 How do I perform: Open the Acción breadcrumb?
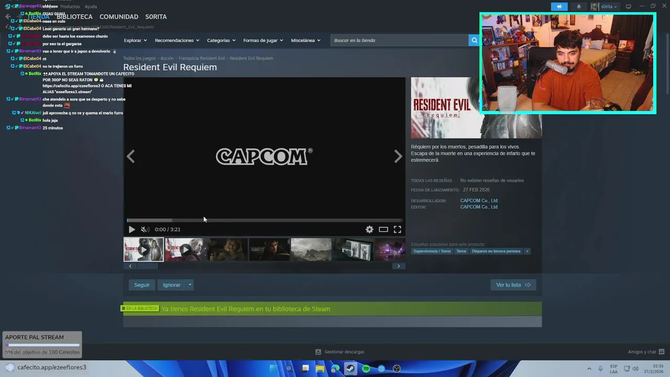pos(167,58)
